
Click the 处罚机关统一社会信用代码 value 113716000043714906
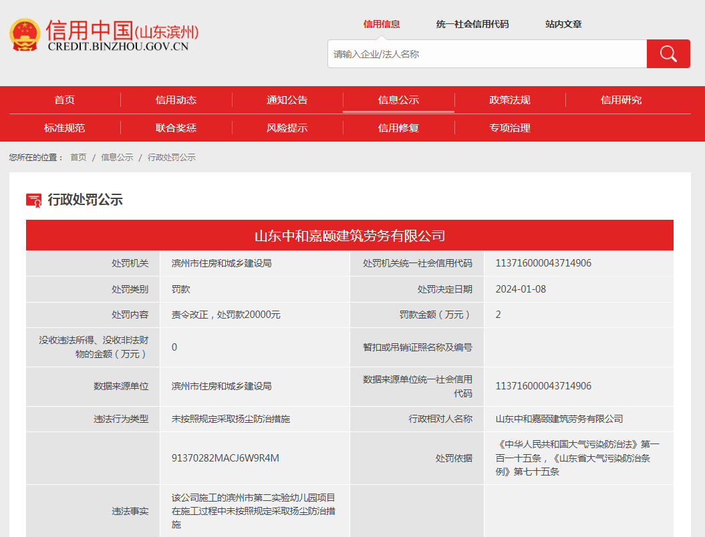pos(543,263)
